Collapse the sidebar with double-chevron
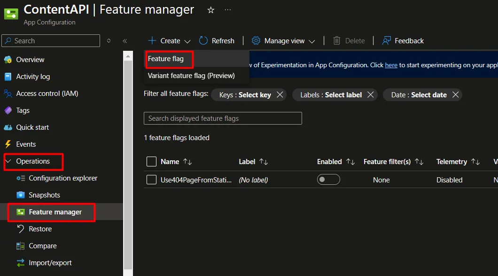The width and height of the screenshot is (498, 276). coord(125,41)
